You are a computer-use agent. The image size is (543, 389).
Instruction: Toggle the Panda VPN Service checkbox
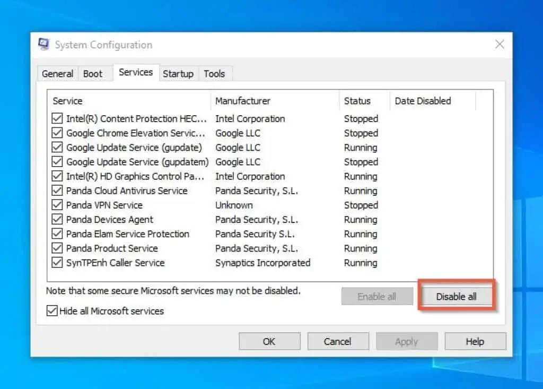[57, 205]
